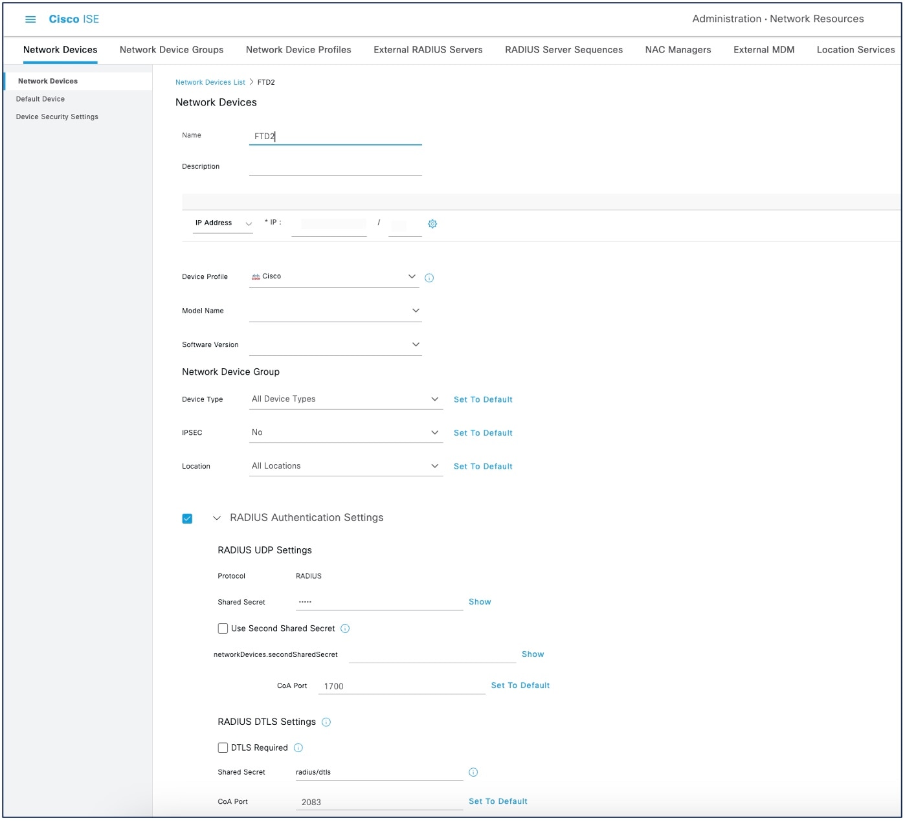This screenshot has height=822, width=905.
Task: Click the Network Devices List breadcrumb link
Action: click(x=210, y=82)
